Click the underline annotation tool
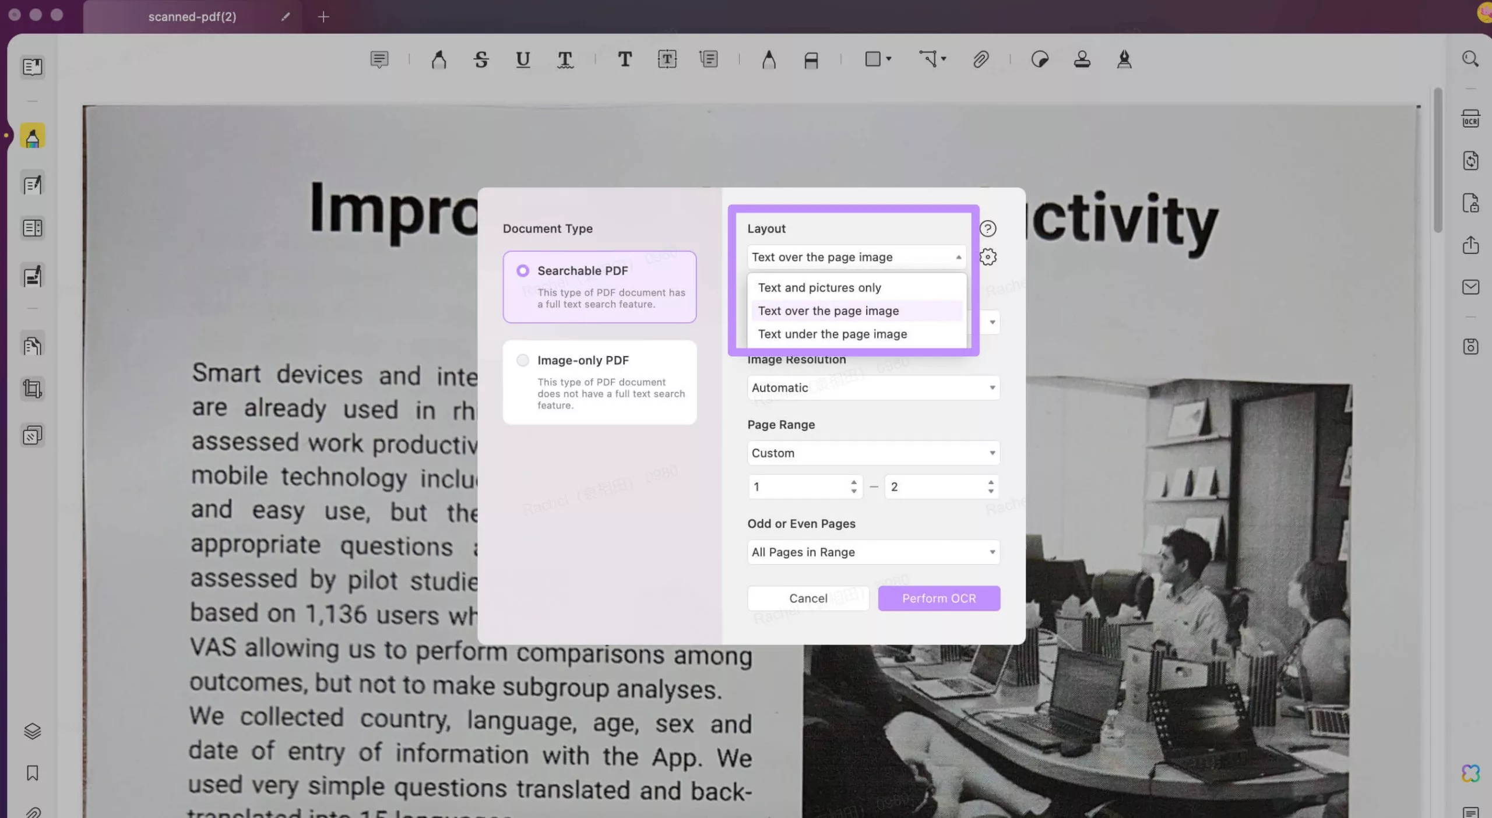 coord(523,59)
